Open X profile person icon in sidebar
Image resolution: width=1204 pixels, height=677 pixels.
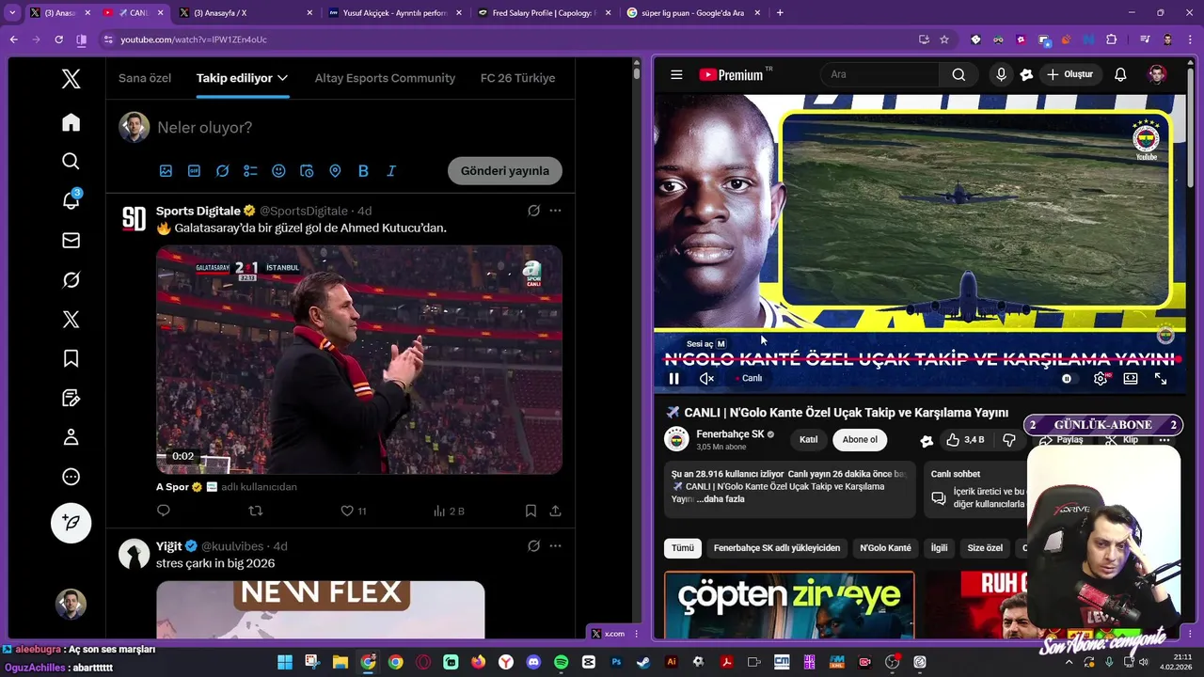[71, 437]
